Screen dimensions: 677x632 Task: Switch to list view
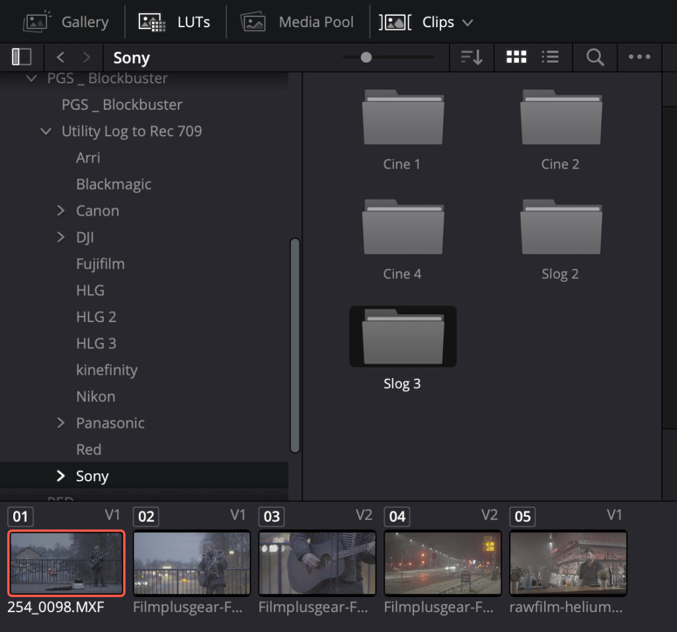coord(550,58)
